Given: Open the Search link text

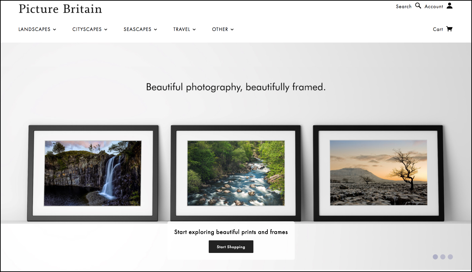Looking at the screenshot, I should [x=404, y=6].
